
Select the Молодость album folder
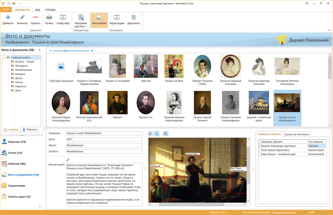[21, 66]
